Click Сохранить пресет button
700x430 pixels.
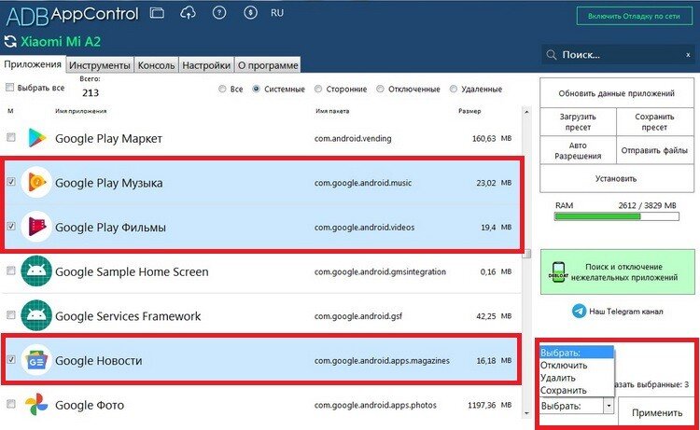pos(654,122)
